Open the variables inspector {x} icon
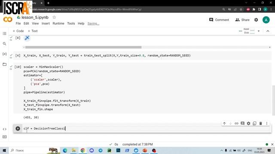The width and height of the screenshot is (275, 154). [x=5, y=54]
